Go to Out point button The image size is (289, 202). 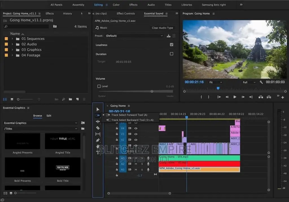251,97
